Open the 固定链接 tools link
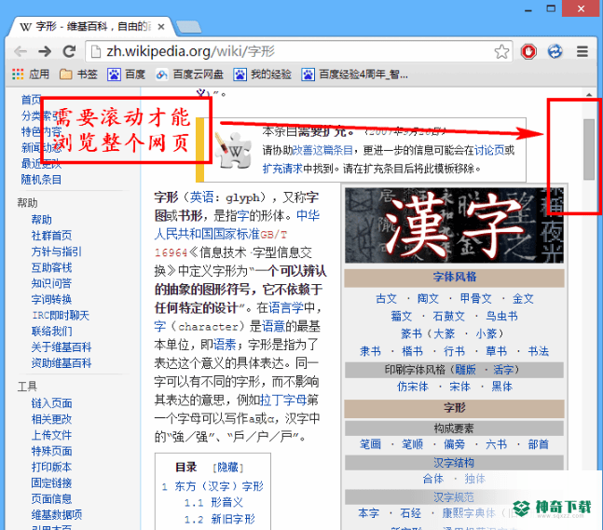 [51, 482]
